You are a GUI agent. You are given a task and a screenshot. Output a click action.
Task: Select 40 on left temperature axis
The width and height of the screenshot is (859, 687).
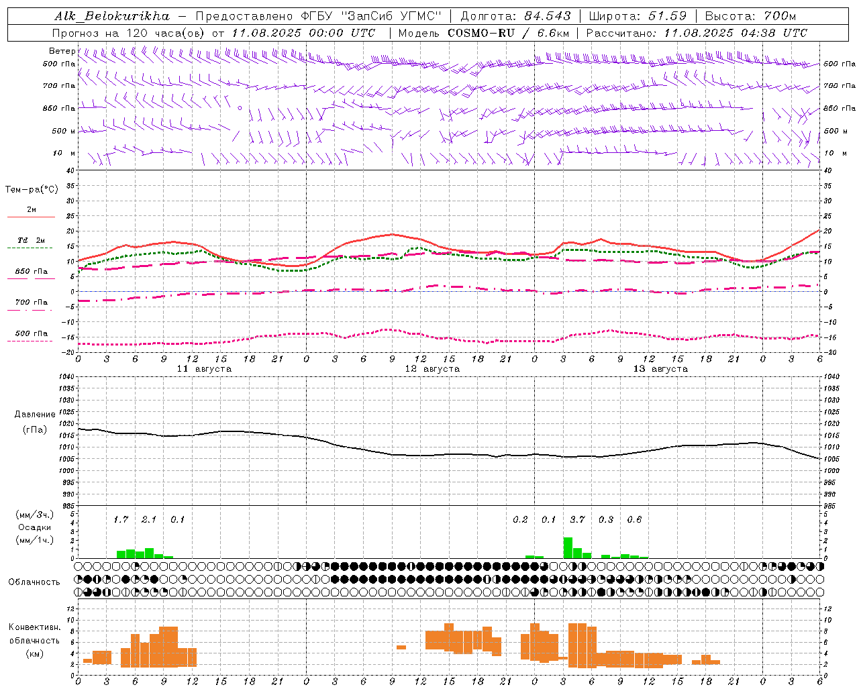click(x=71, y=171)
